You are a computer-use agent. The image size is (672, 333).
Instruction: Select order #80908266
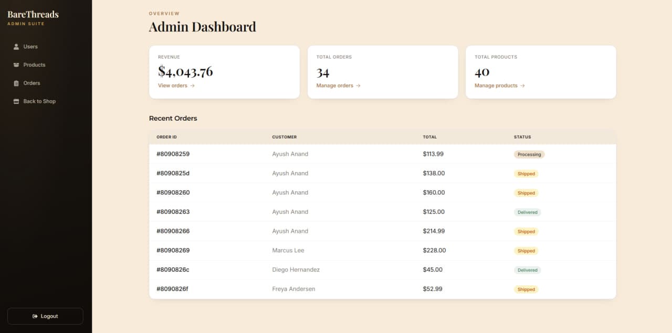click(x=173, y=231)
